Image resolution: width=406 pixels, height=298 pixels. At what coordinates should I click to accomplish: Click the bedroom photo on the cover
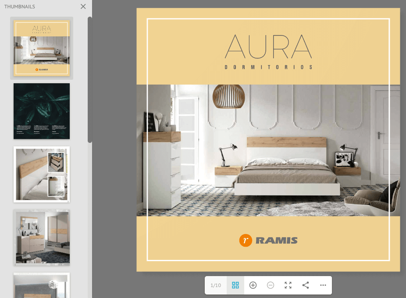point(268,150)
